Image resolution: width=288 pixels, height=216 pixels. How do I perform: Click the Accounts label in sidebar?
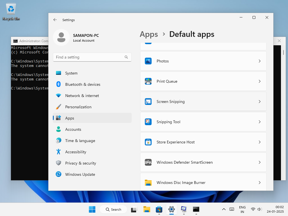(x=73, y=129)
